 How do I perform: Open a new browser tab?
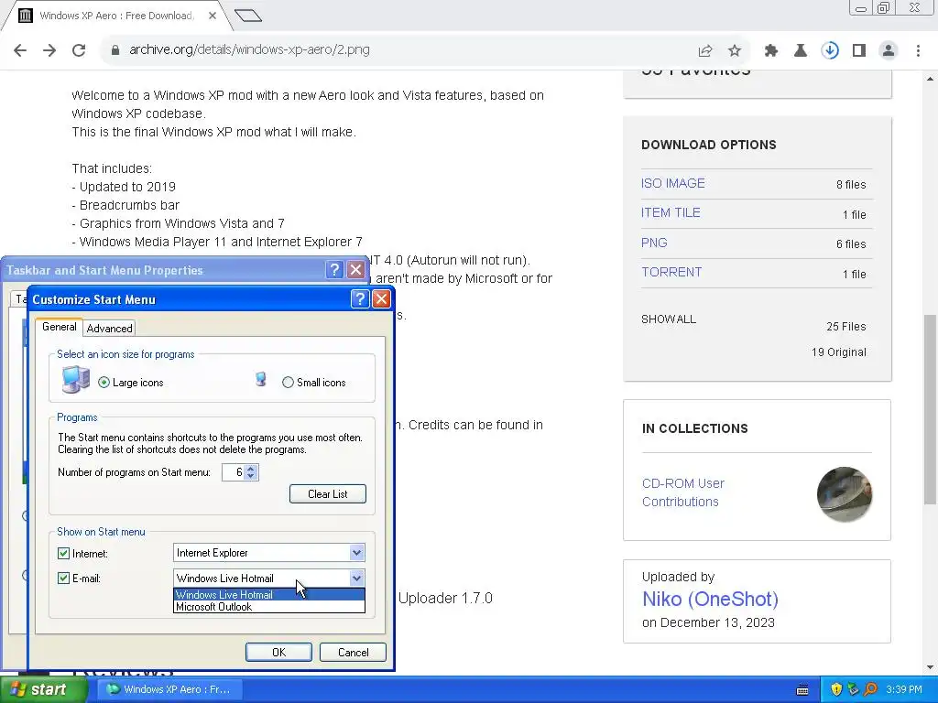(248, 16)
